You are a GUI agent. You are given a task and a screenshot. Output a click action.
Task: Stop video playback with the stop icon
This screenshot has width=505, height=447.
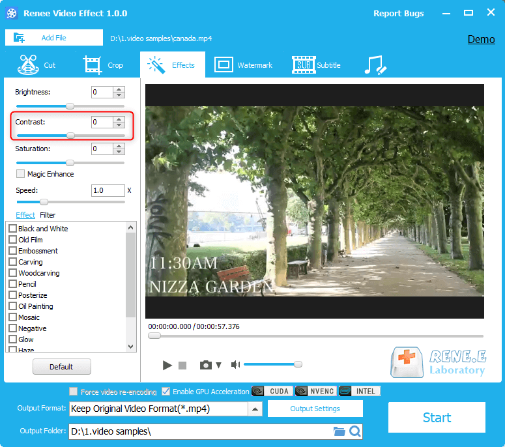click(x=182, y=366)
